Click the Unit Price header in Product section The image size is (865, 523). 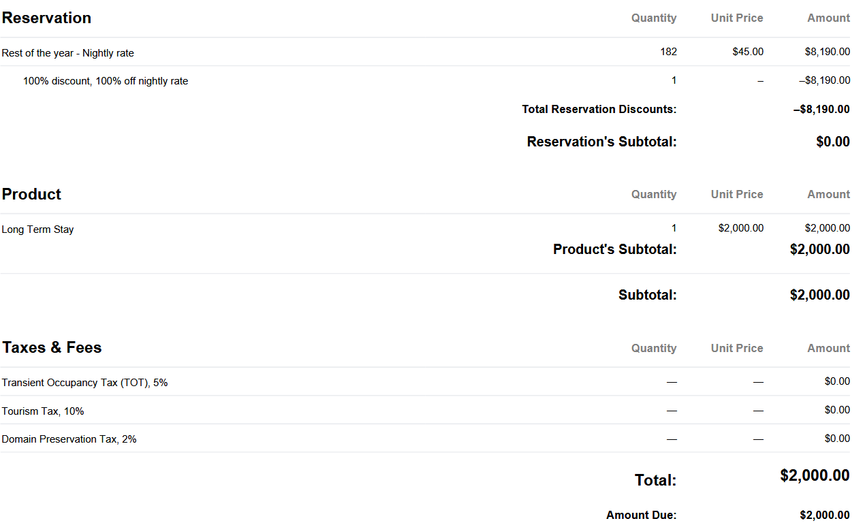coord(736,195)
